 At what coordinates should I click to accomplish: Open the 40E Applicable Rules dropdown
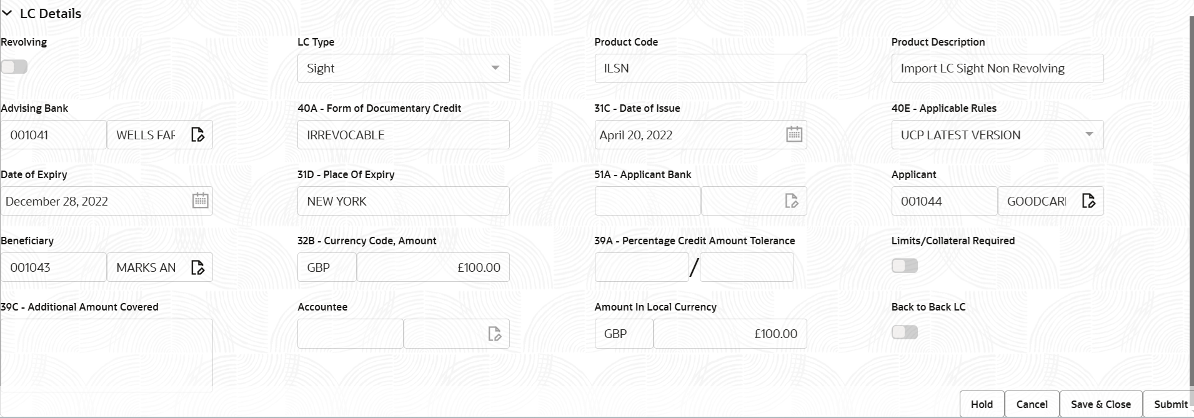tap(1090, 134)
